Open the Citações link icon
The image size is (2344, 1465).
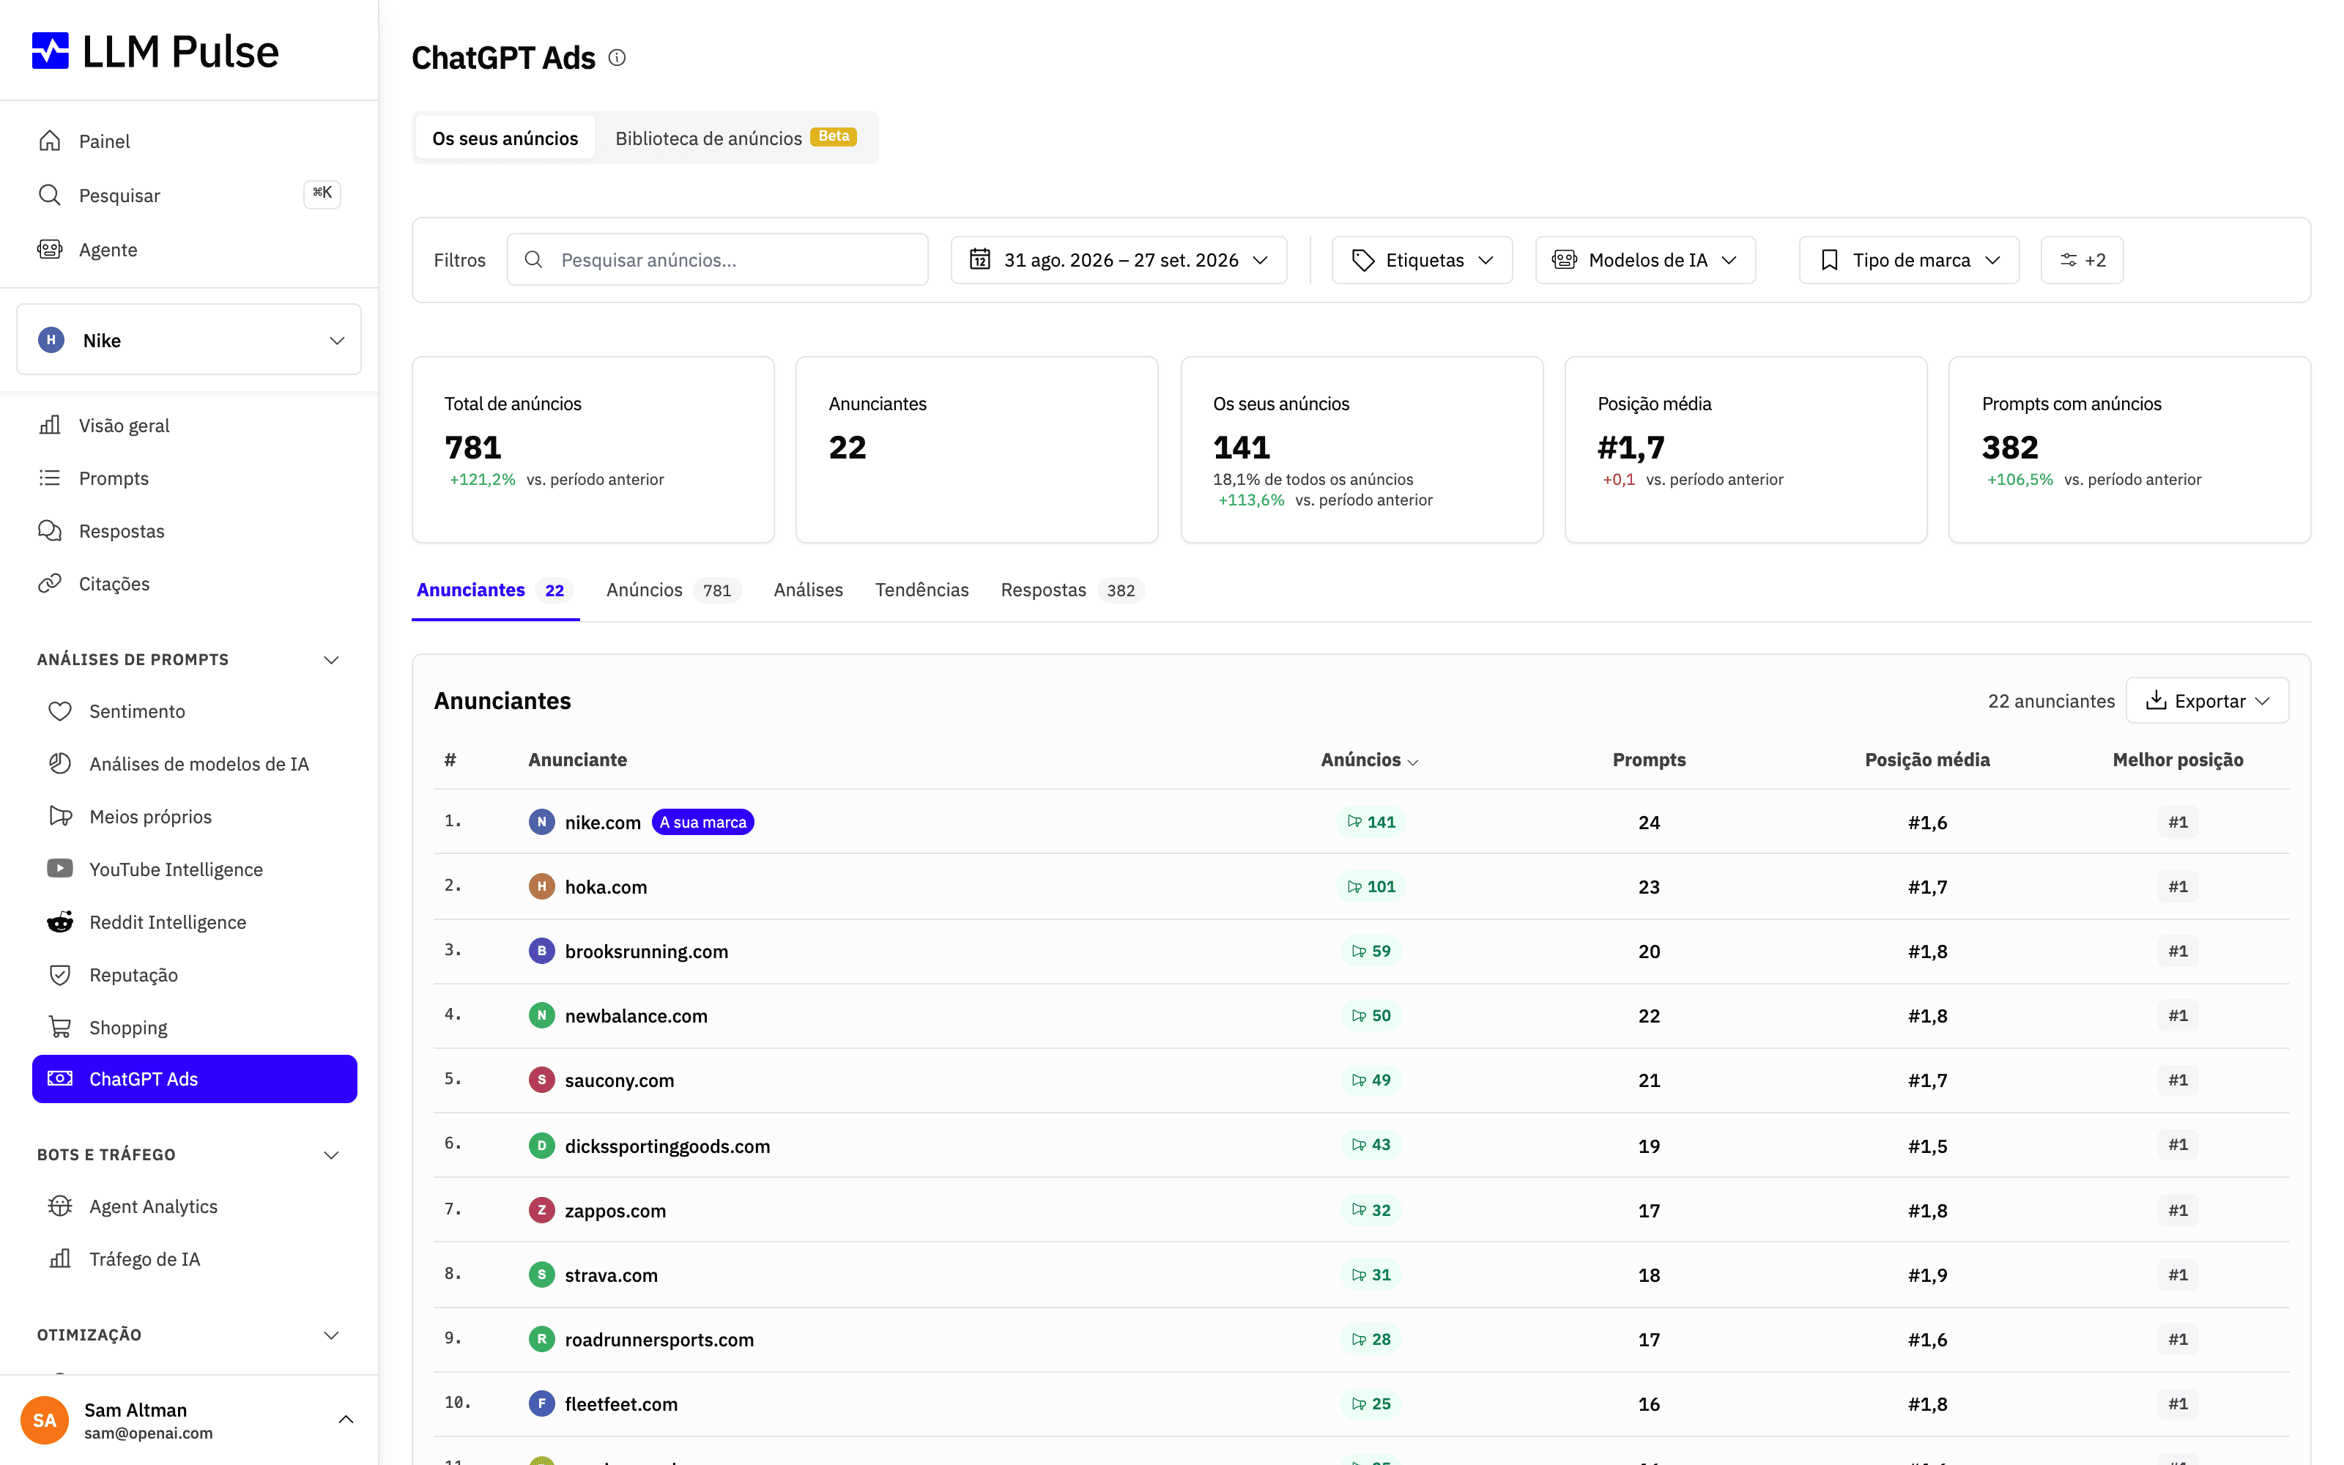coord(49,583)
